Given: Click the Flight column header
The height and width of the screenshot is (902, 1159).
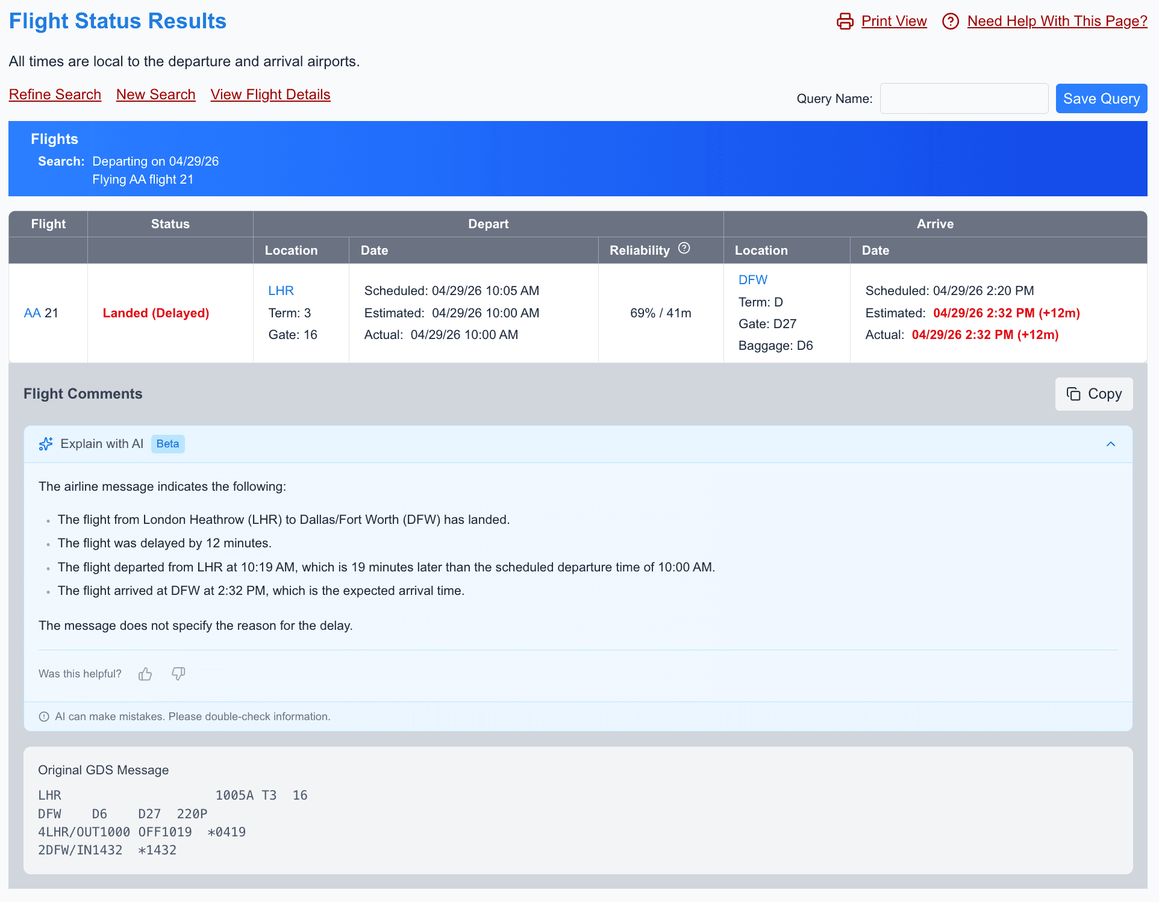Looking at the screenshot, I should (x=48, y=224).
